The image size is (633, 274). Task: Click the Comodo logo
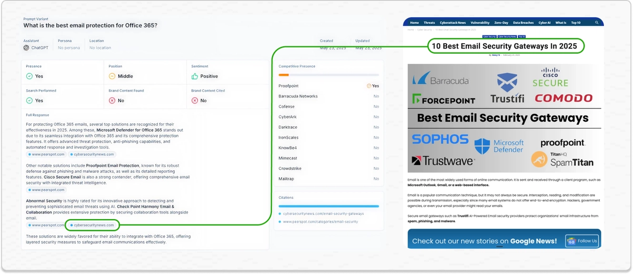tap(563, 98)
